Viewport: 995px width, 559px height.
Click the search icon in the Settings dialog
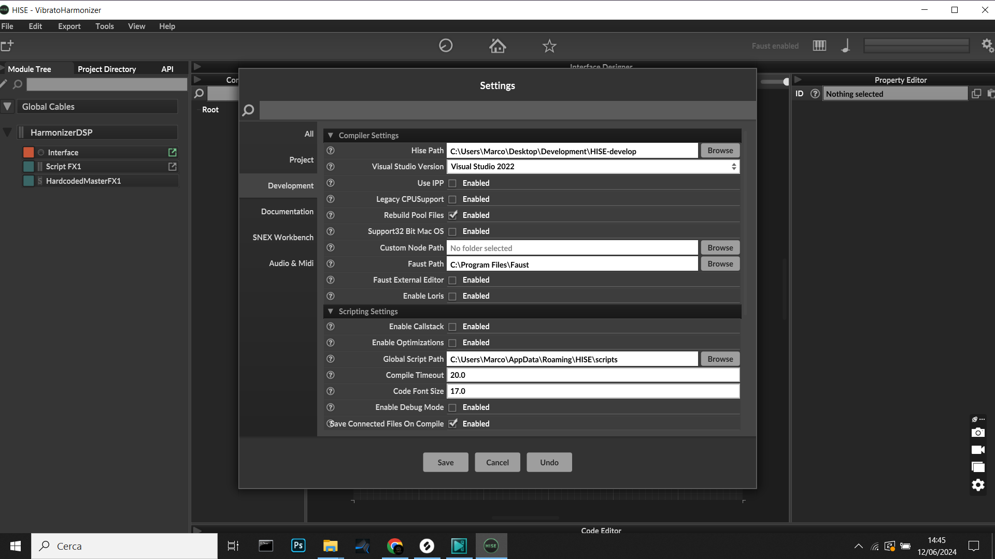click(248, 110)
